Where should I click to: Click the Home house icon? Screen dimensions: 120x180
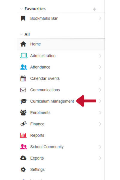pos(23,44)
